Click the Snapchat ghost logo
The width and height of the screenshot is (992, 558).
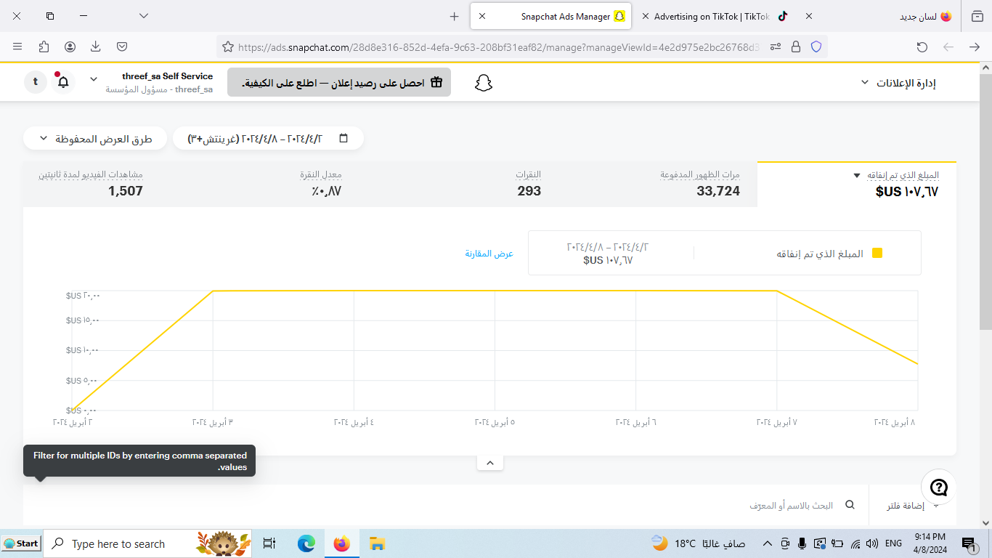pos(484,82)
